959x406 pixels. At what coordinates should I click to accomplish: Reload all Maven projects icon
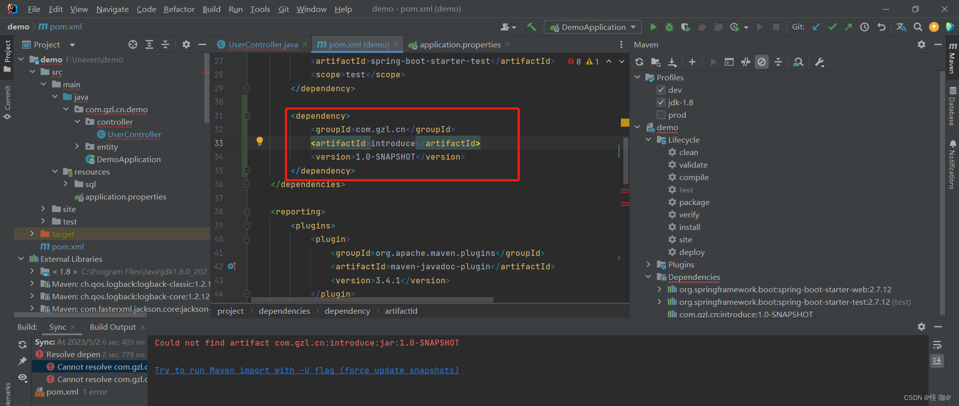639,62
